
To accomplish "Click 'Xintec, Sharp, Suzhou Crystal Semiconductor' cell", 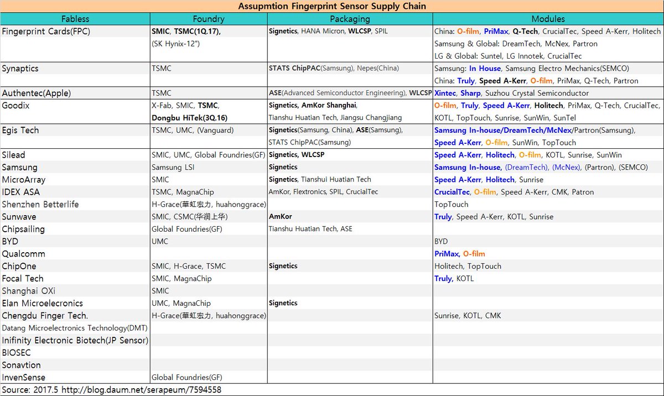I will (x=512, y=93).
